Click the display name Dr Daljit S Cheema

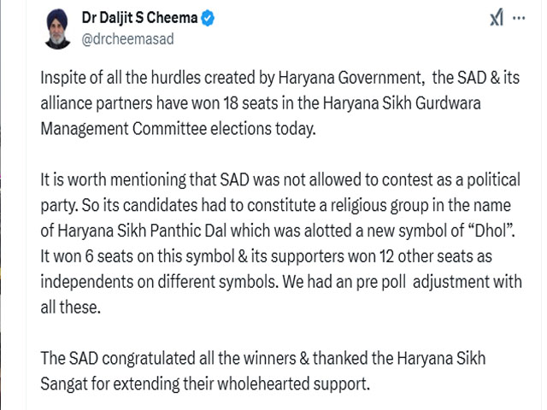click(x=139, y=18)
